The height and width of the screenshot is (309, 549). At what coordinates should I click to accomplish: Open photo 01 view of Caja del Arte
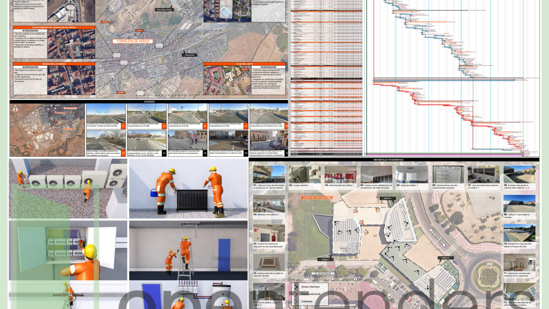tap(269, 174)
